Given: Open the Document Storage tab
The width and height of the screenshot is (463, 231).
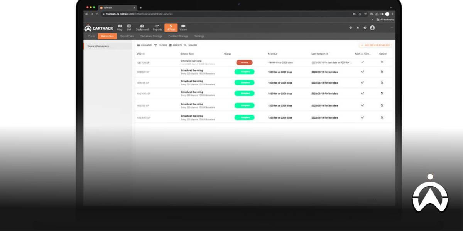Looking at the screenshot, I should (x=151, y=36).
